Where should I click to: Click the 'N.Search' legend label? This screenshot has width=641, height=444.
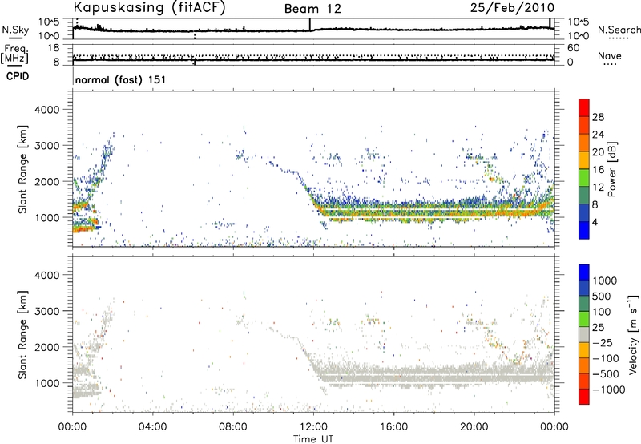(x=619, y=30)
